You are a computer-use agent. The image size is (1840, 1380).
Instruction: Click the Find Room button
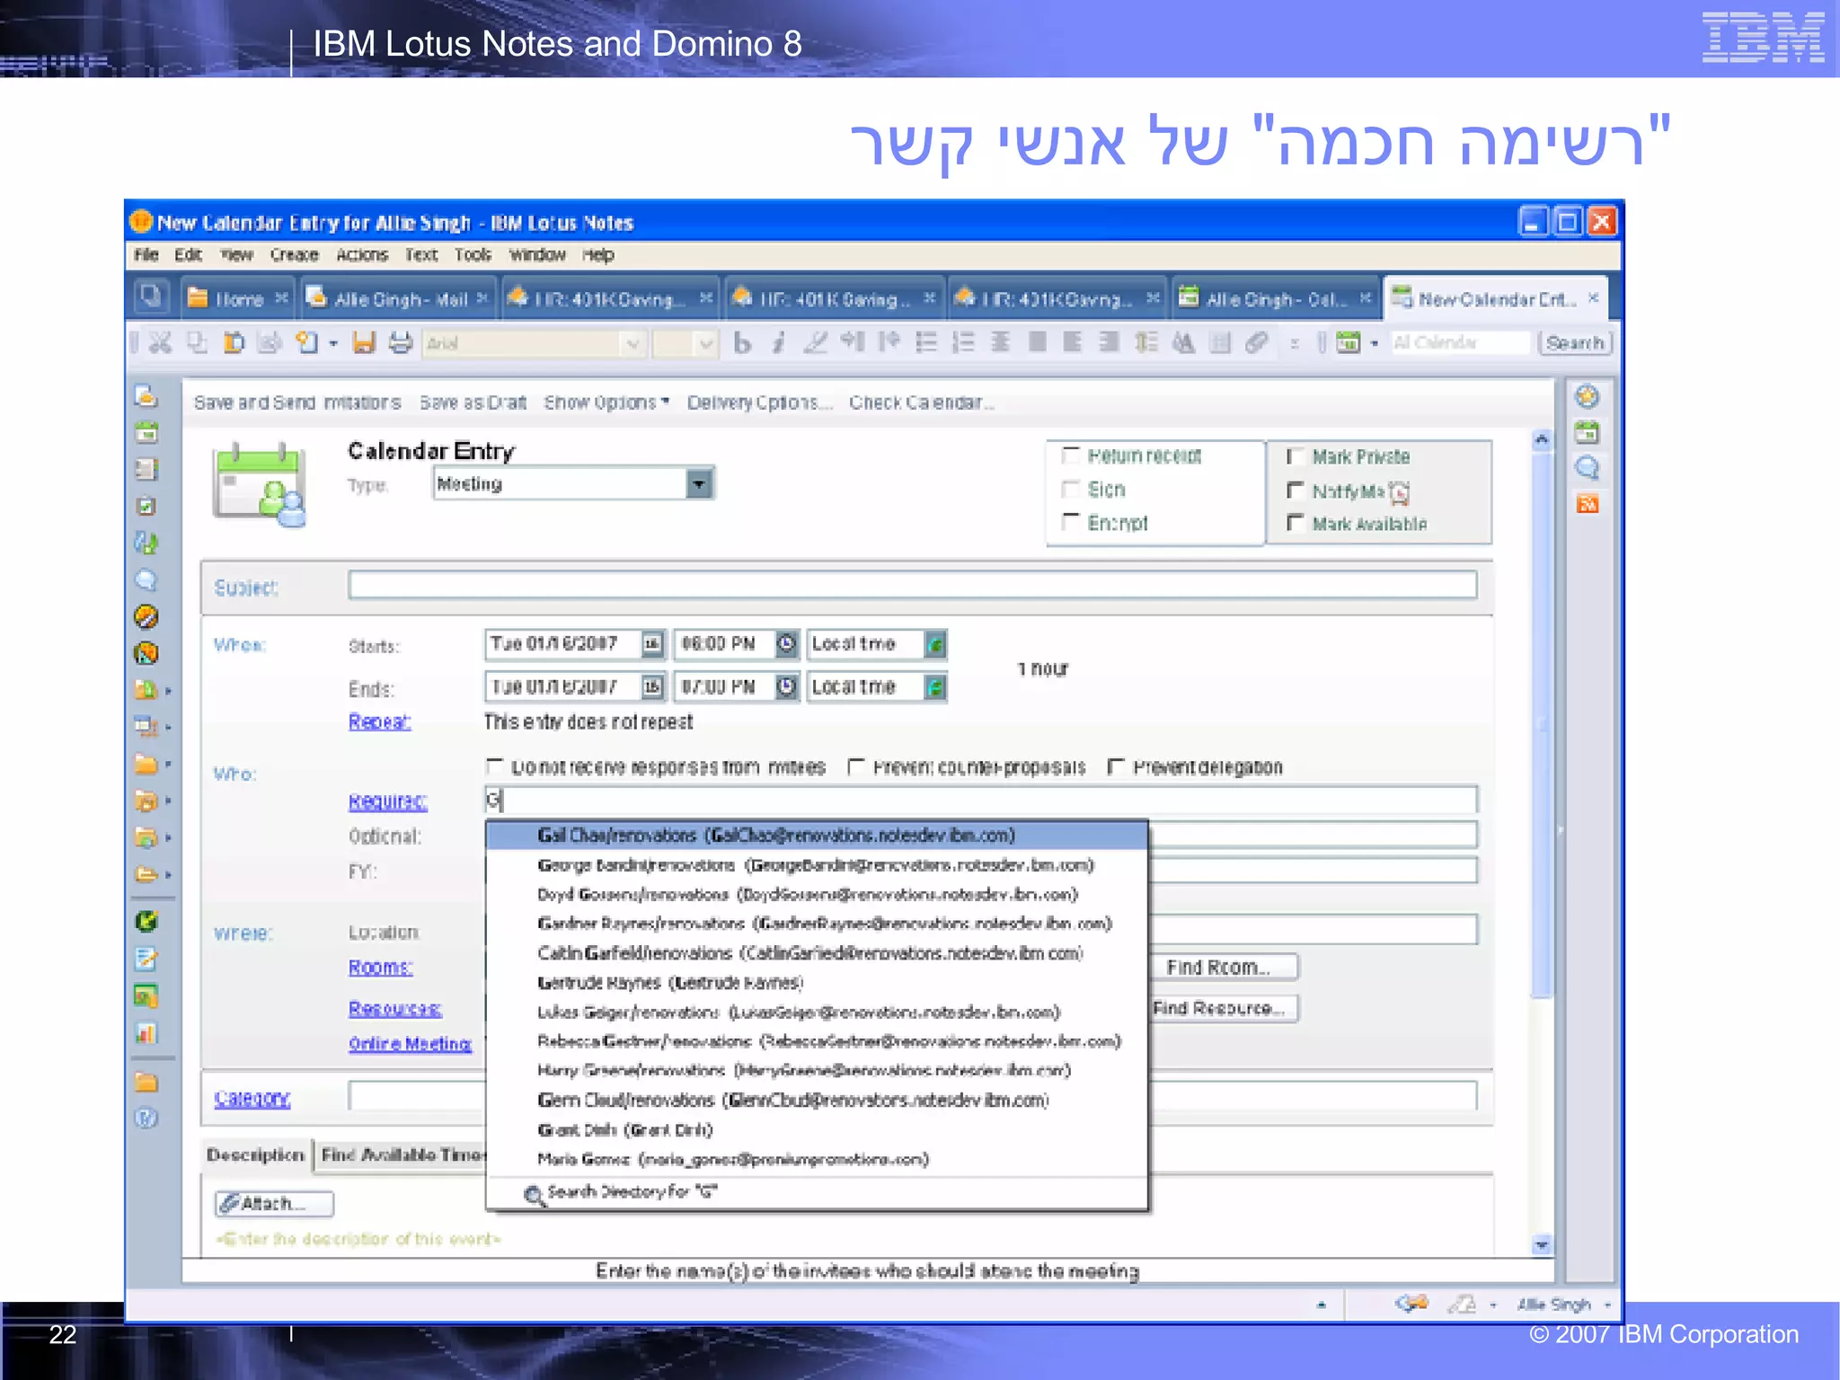pyautogui.click(x=1223, y=968)
